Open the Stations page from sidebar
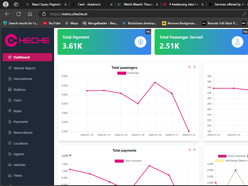Viewport: 248px width, 186px height. coord(17,90)
